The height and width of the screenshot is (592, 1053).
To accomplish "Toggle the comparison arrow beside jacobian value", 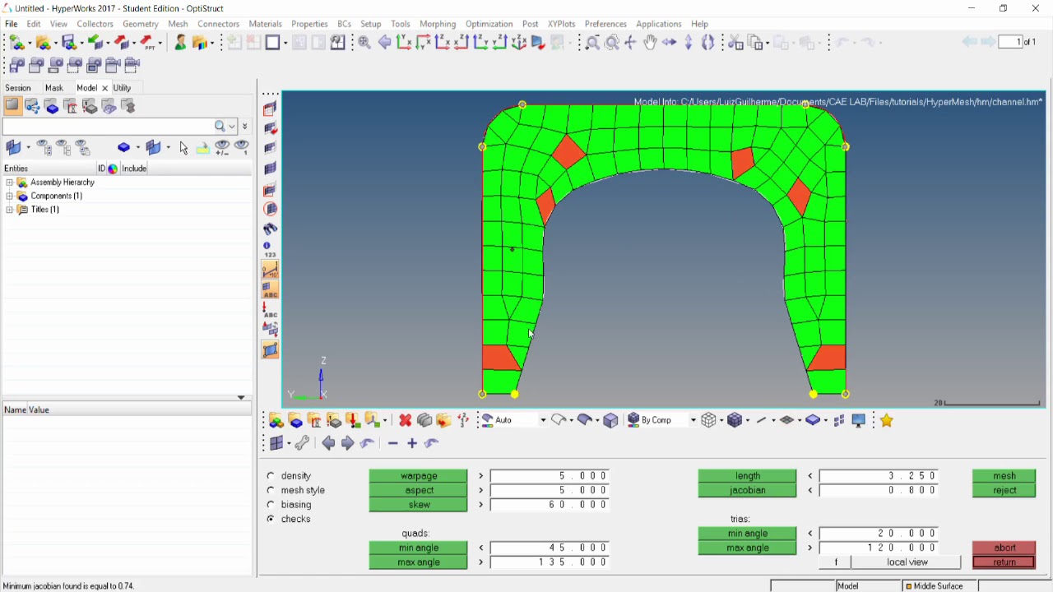I will point(810,491).
